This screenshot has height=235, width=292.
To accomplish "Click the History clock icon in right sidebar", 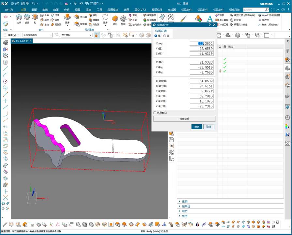I will click(x=287, y=117).
